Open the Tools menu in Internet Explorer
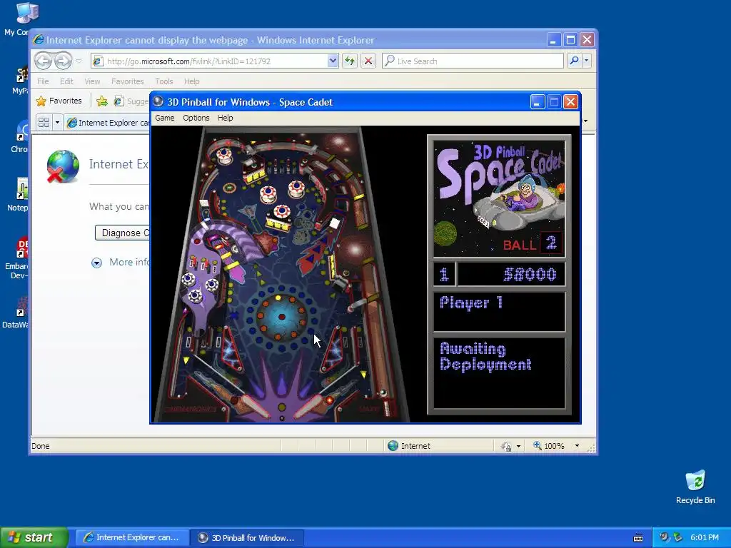Image resolution: width=731 pixels, height=548 pixels. pyautogui.click(x=164, y=81)
